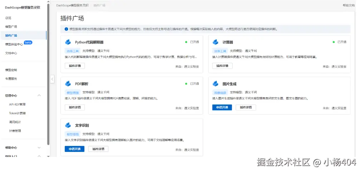Click the DashScope模型服务灵积 sidebar title

pos(23,7)
